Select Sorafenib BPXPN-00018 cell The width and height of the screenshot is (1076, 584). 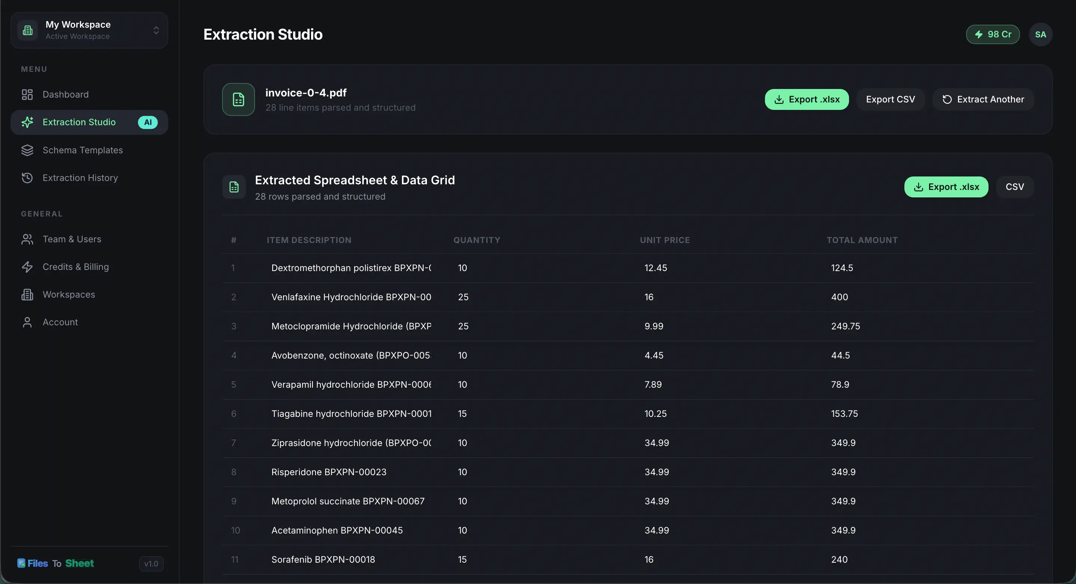tap(351, 559)
